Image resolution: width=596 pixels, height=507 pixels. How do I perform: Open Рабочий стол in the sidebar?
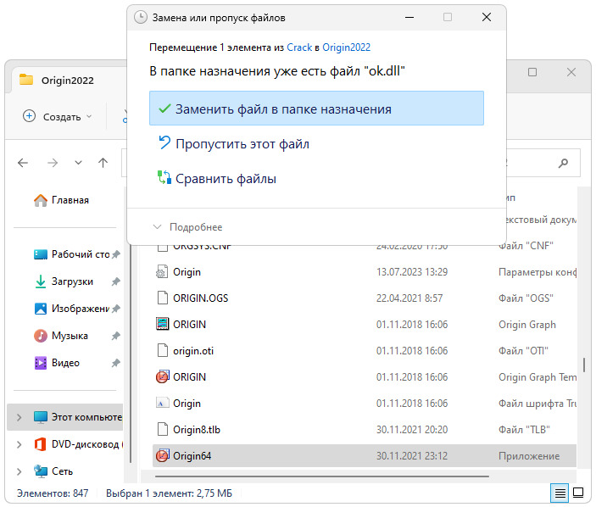coord(71,254)
